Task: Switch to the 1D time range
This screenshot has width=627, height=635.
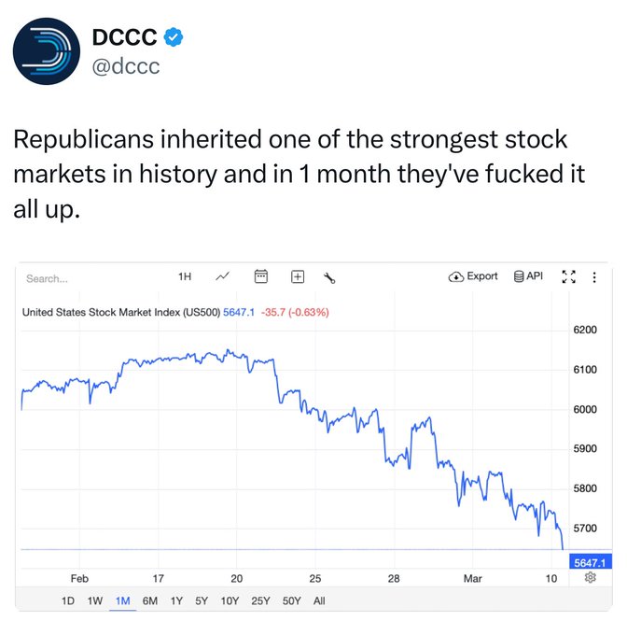Action: [67, 600]
